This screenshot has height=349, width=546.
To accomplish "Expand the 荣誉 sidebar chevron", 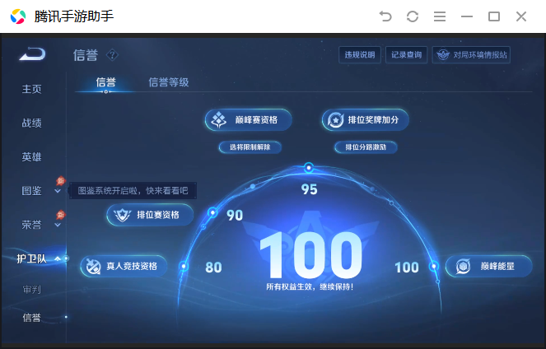I will (58, 225).
